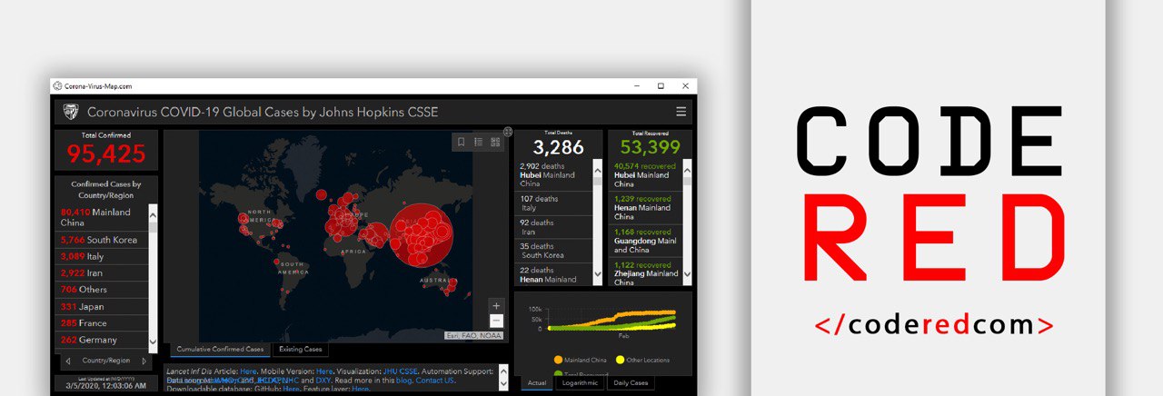Select '107 deaths Italy' row
This screenshot has width=1163, height=396.
(x=554, y=203)
